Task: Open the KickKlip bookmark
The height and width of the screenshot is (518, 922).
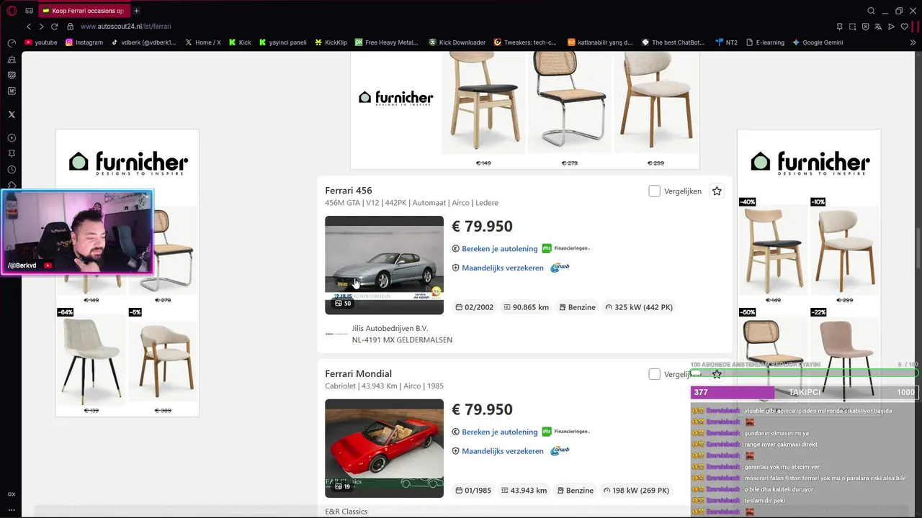Action: 331,42
